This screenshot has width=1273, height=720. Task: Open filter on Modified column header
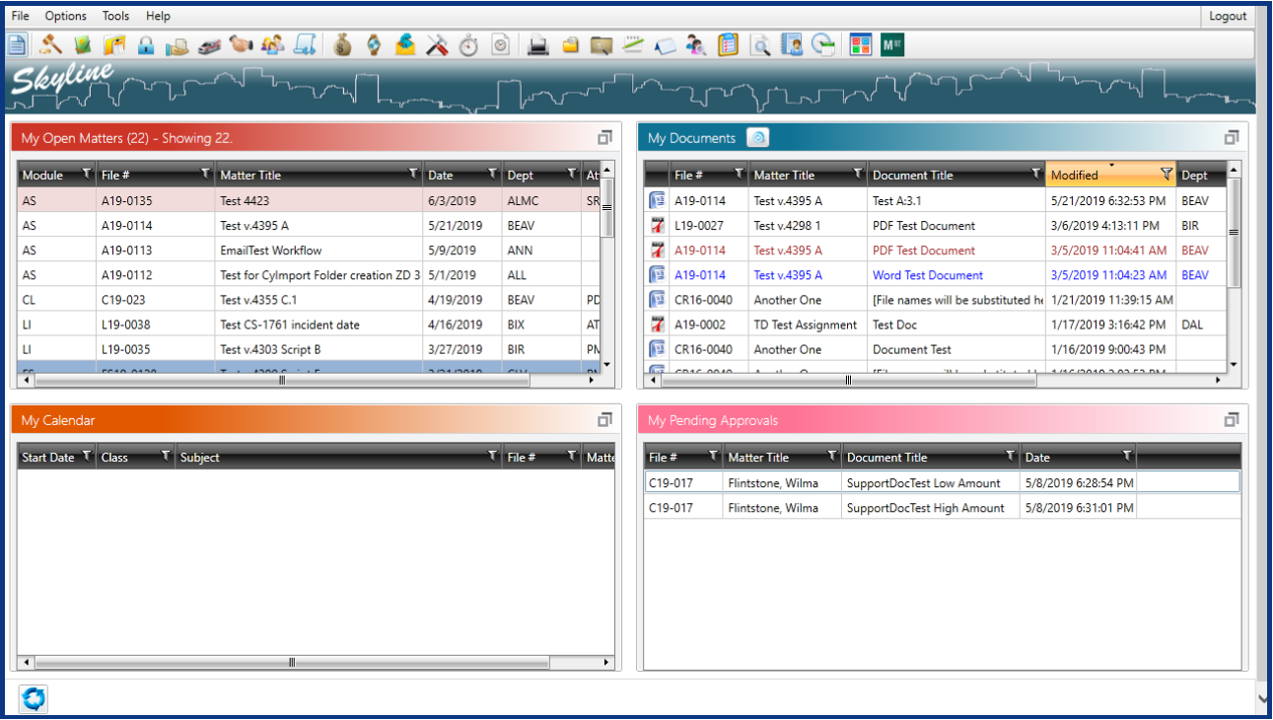click(x=1167, y=175)
